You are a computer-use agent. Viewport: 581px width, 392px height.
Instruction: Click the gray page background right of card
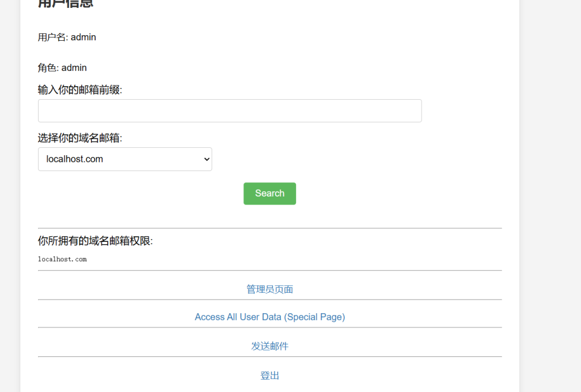pos(549,170)
